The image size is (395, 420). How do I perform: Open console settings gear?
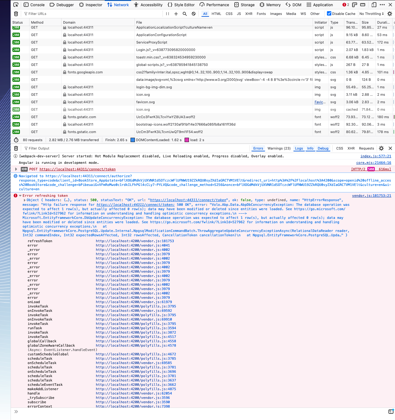[381, 148]
